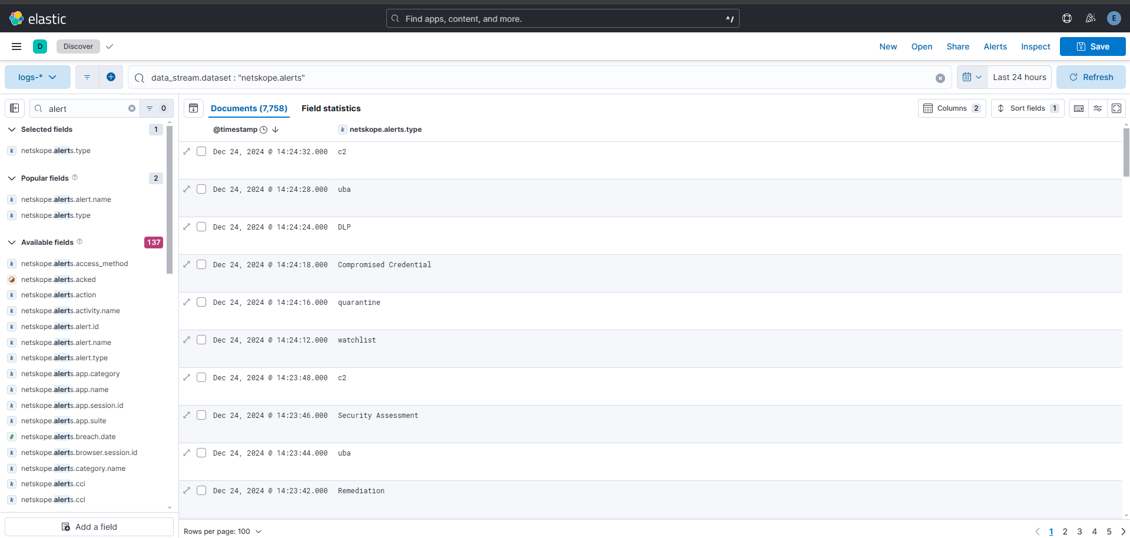Viewport: 1130px width, 538px height.
Task: Select the watchlist row checkbox
Action: pos(201,340)
